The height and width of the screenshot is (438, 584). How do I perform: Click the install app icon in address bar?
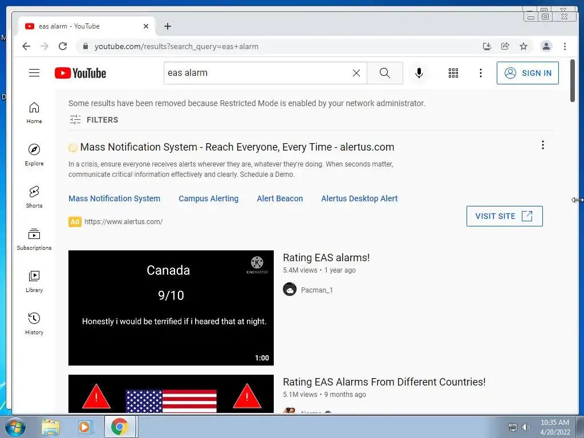[487, 46]
